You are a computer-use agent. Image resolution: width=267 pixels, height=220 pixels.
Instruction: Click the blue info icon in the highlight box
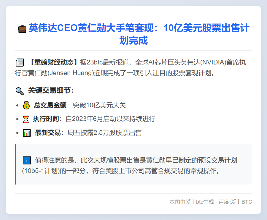[x=27, y=160]
